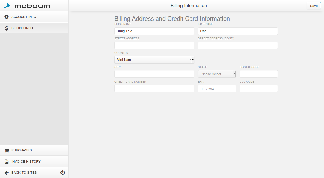Screen dimensions: 324x178
Task: Open Account Info section
Action: (x=24, y=17)
